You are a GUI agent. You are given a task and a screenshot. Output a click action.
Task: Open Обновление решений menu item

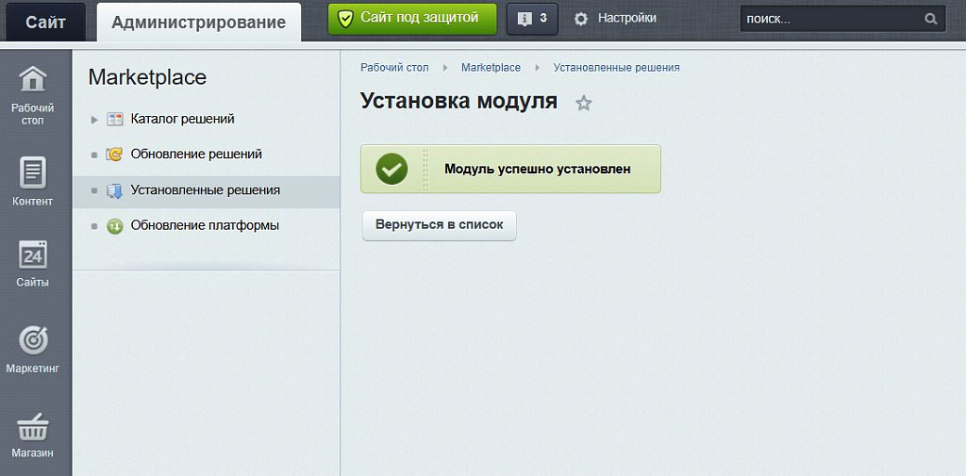195,154
